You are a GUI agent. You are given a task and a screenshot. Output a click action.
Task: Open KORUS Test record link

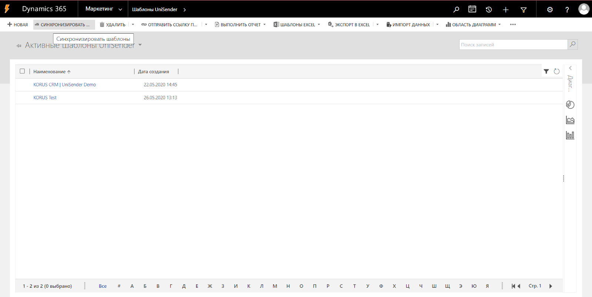coord(45,97)
